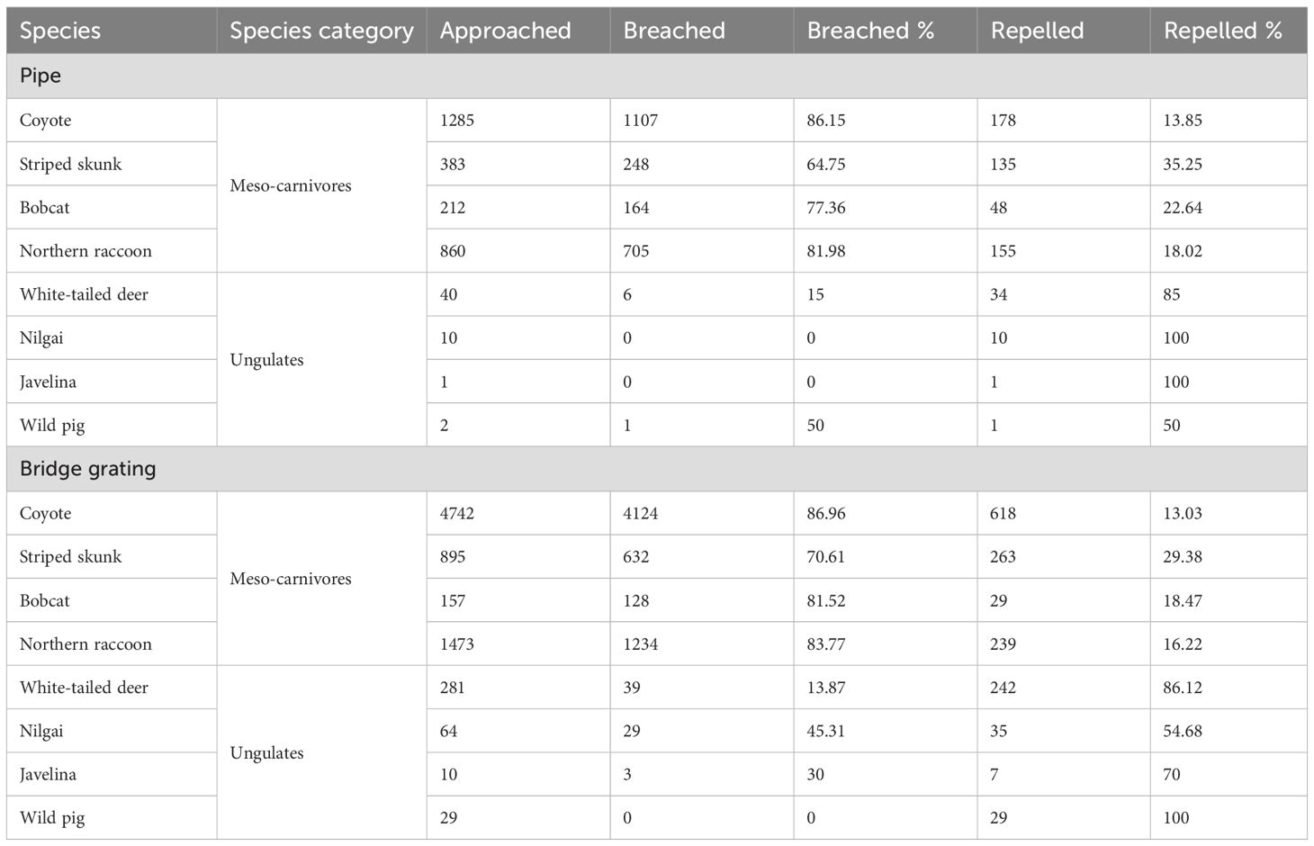Click White-tailed deer repelled percent 86.12
The image size is (1314, 846).
(1183, 688)
